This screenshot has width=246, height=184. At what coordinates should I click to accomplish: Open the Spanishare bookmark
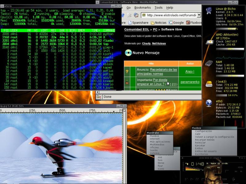click(138, 23)
